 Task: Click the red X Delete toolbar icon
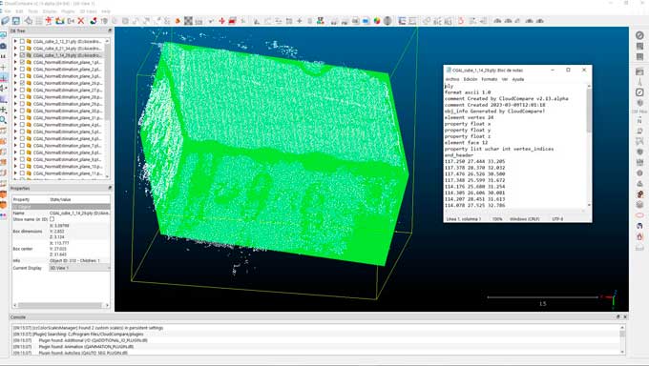pyautogui.click(x=81, y=21)
